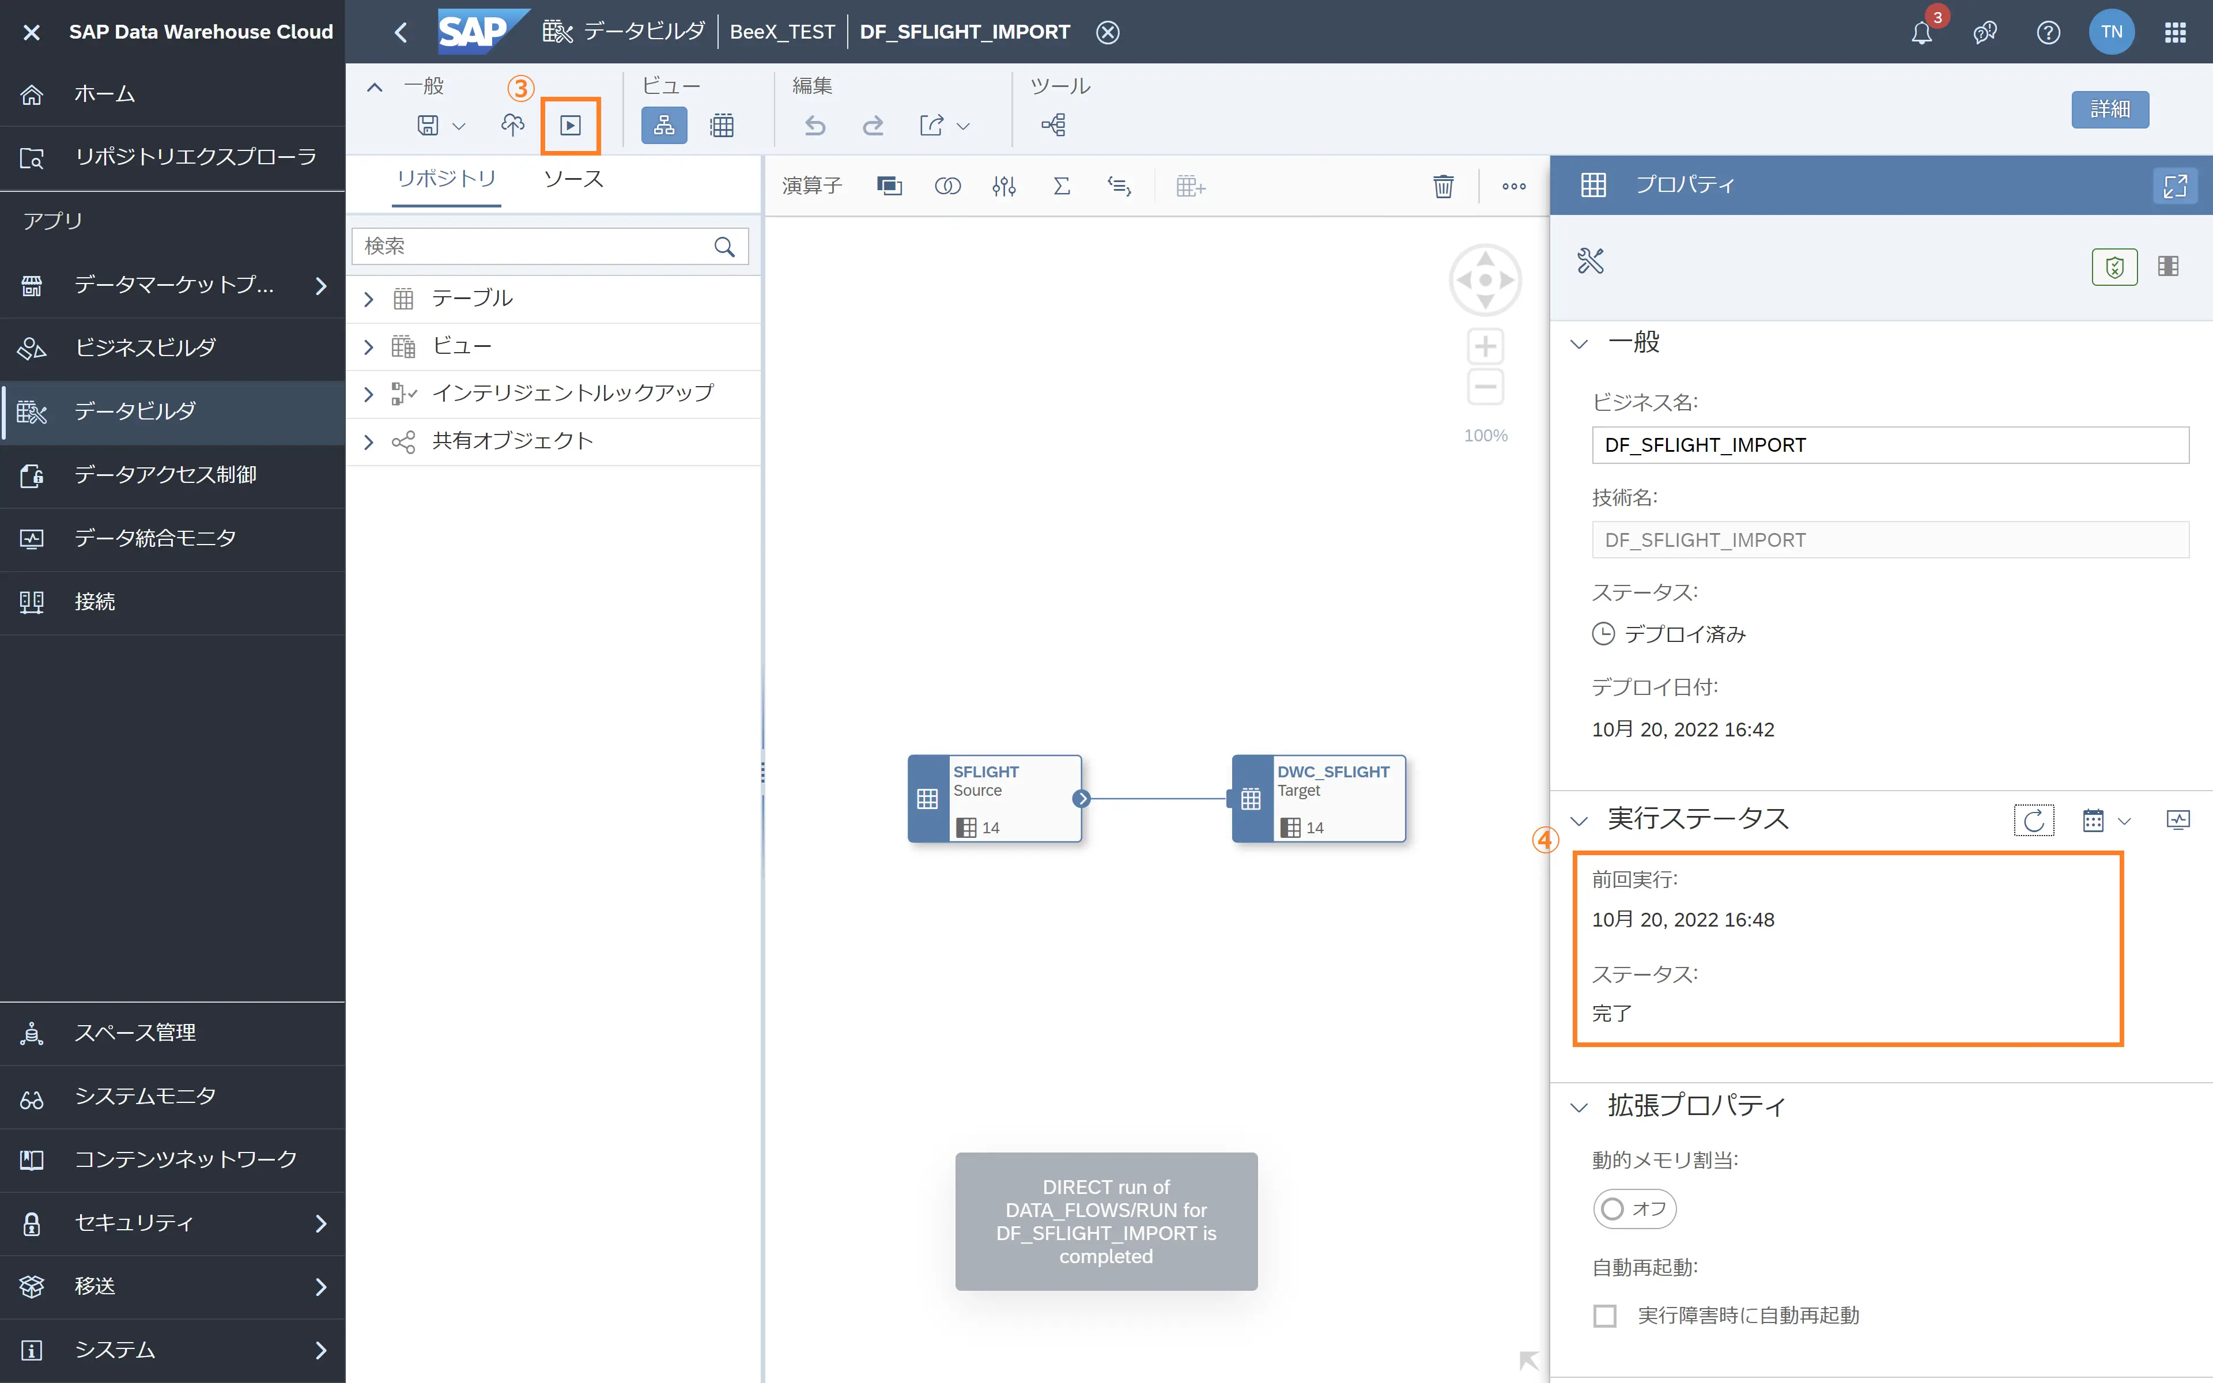Check 実行障害時に自動再起動 checkbox
Viewport: 2213px width, 1383px height.
(1605, 1316)
